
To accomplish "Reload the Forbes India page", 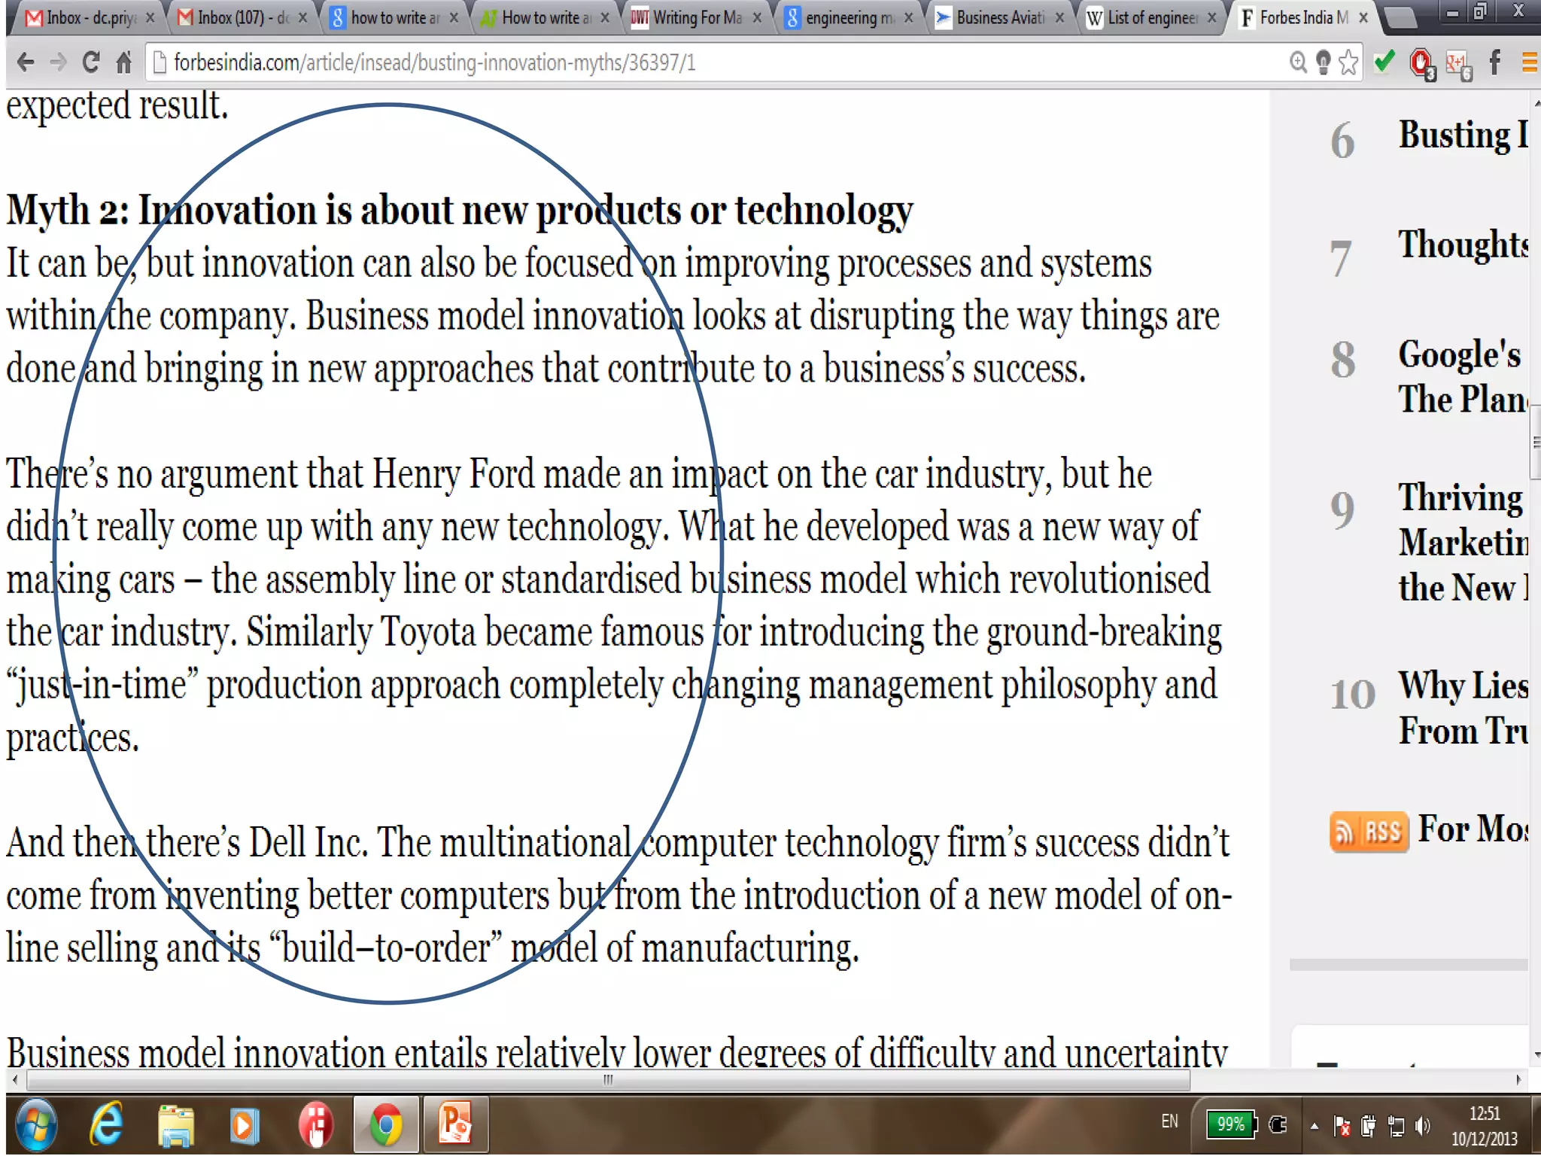I will tap(91, 62).
